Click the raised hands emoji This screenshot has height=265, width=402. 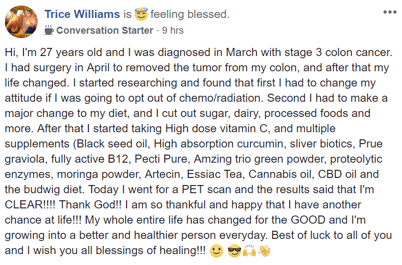(249, 251)
